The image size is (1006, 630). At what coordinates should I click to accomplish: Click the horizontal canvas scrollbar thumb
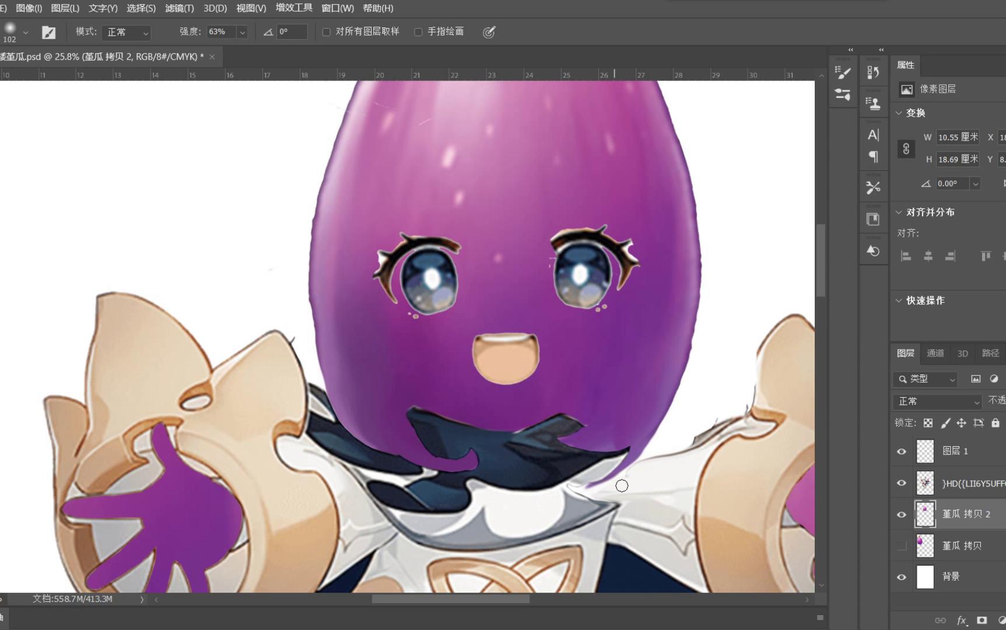451,599
